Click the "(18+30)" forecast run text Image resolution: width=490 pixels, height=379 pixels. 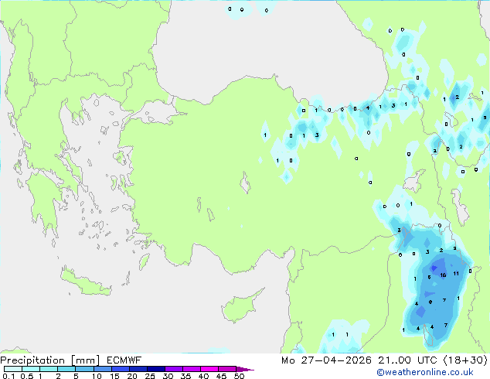point(465,360)
